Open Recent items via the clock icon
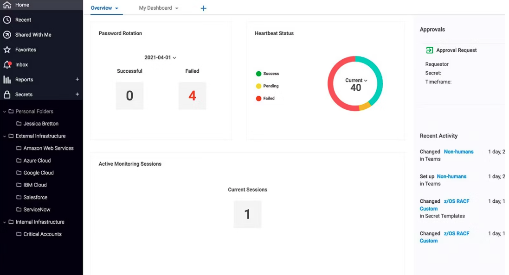 point(6,20)
